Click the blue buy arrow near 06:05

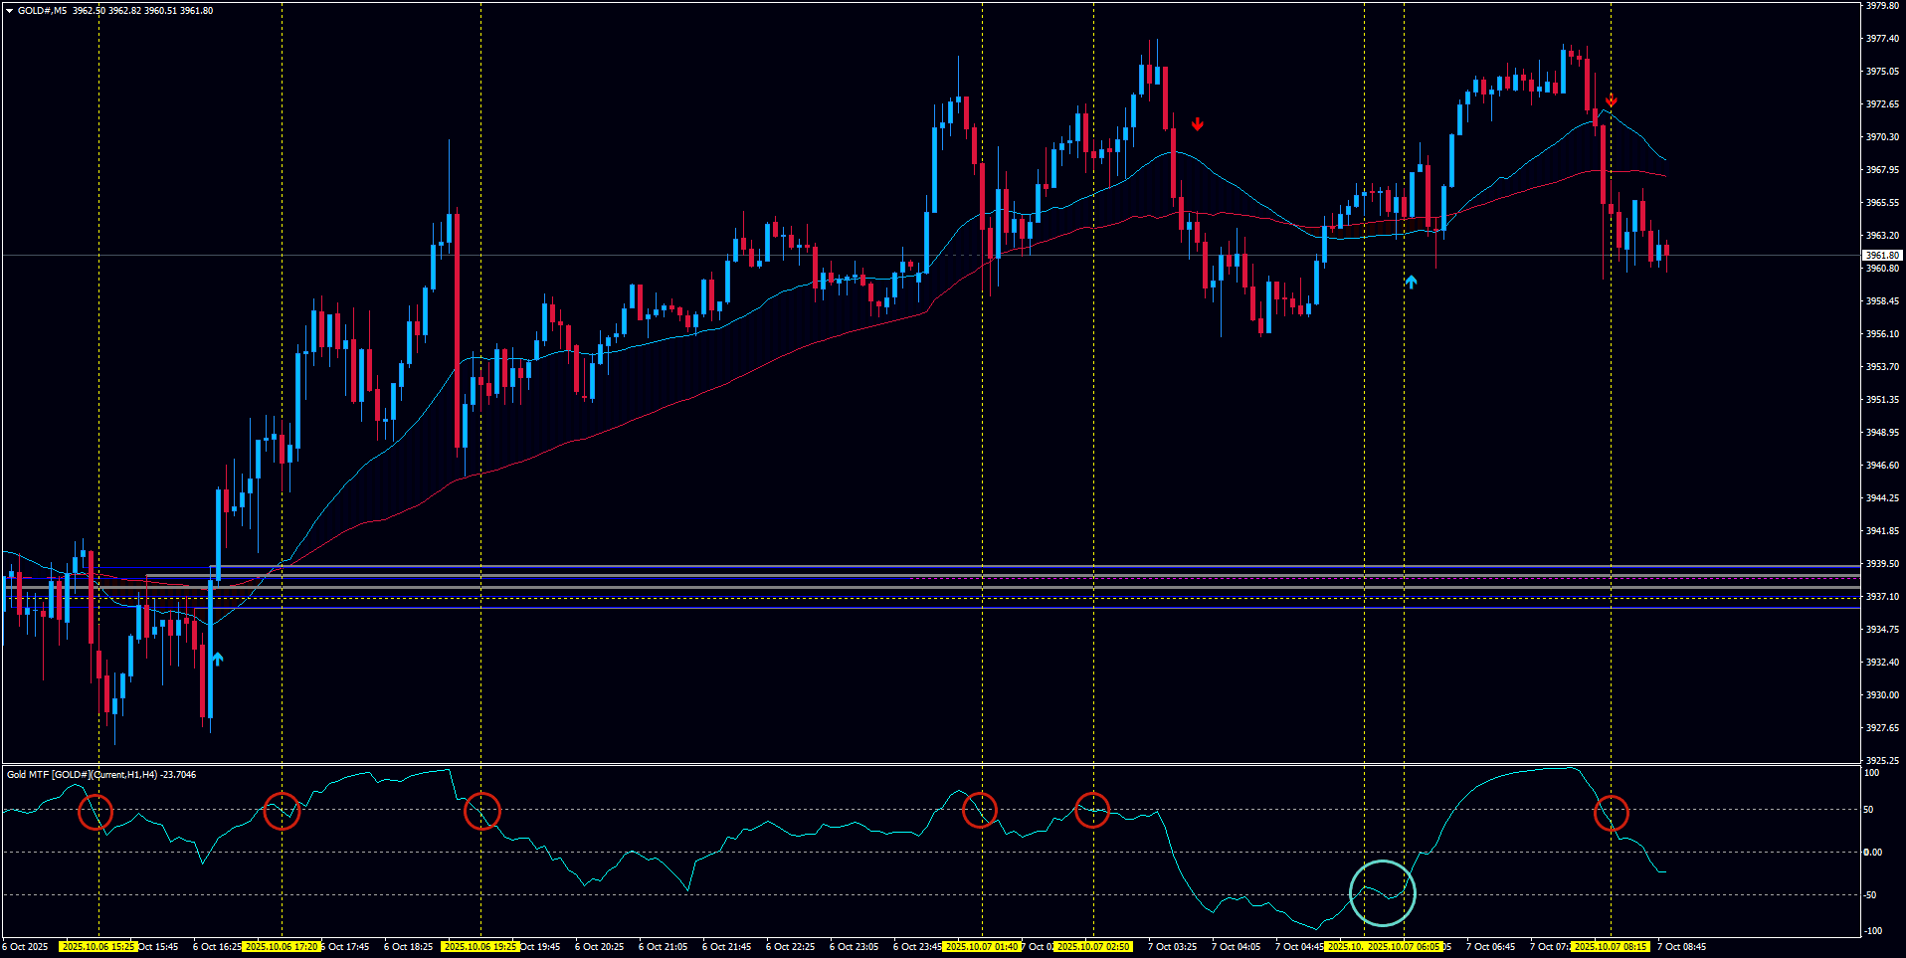[x=1411, y=283]
